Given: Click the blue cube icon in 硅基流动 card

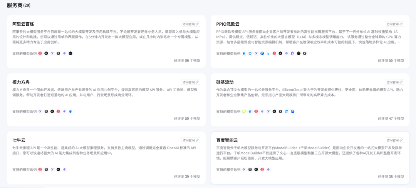Looking at the screenshot, I should pos(250,112).
